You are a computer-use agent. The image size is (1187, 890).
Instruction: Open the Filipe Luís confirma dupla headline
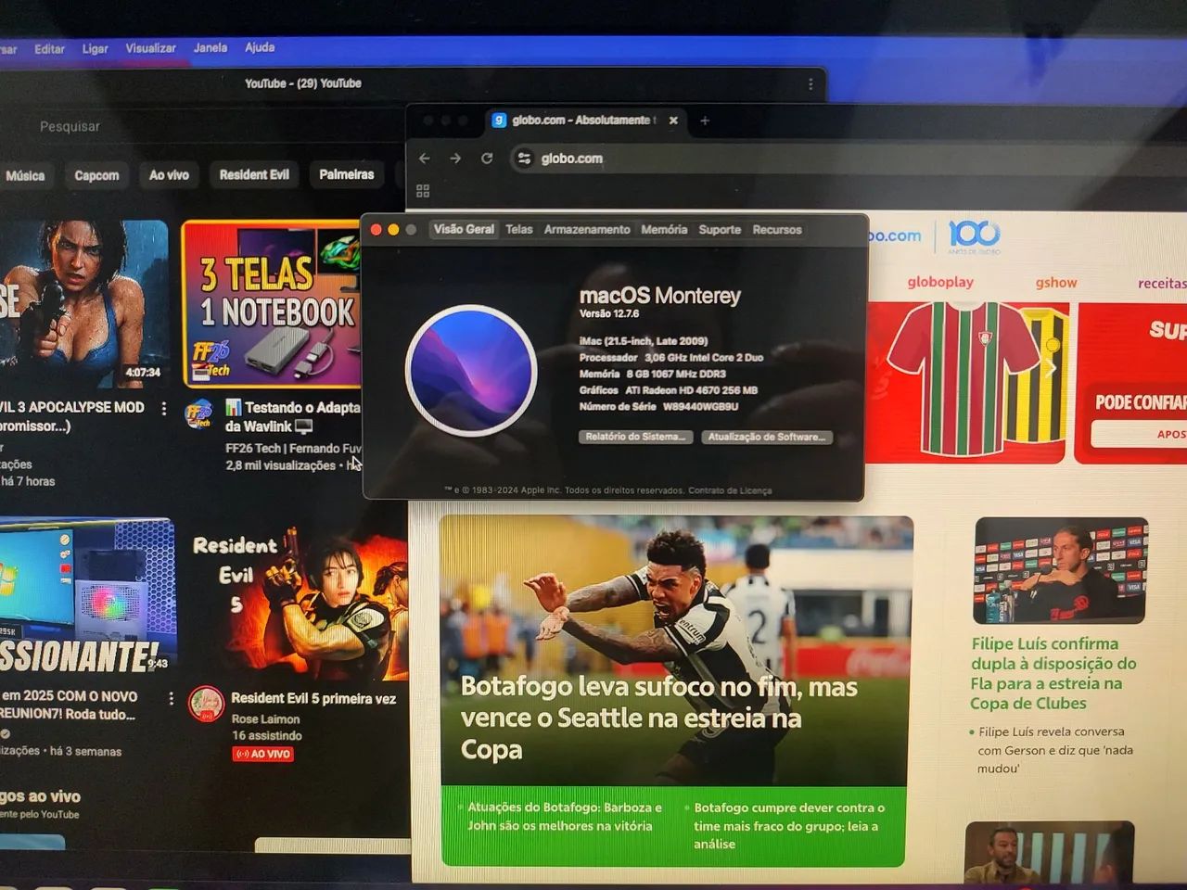(x=1053, y=673)
